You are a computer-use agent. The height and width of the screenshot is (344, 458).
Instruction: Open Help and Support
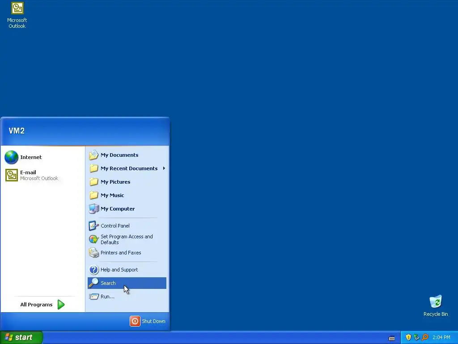click(x=127, y=269)
